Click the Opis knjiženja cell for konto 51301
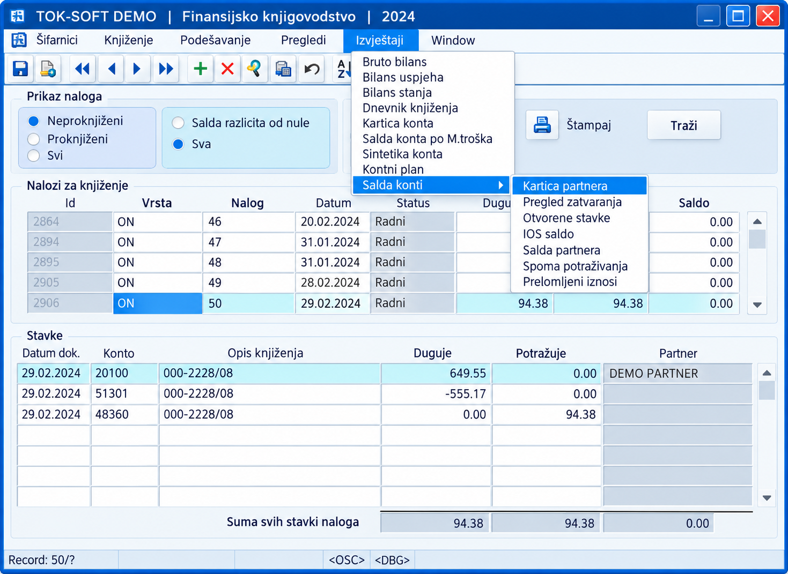The width and height of the screenshot is (788, 574). 269,394
